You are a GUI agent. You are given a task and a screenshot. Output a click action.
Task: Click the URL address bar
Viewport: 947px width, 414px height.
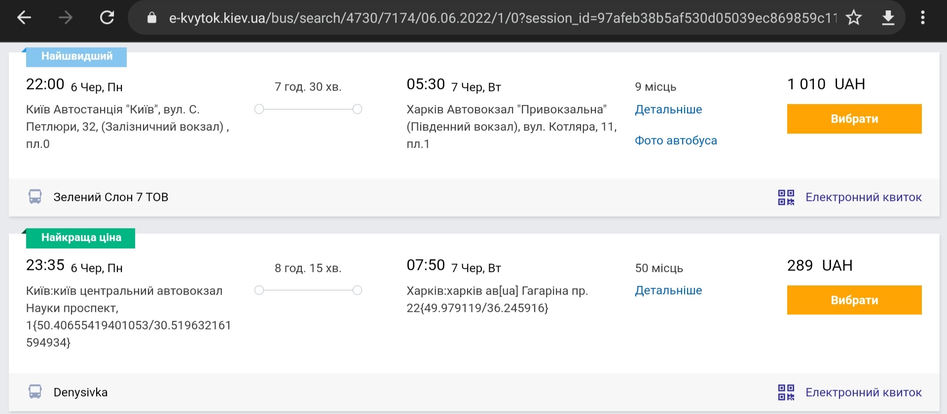[493, 18]
